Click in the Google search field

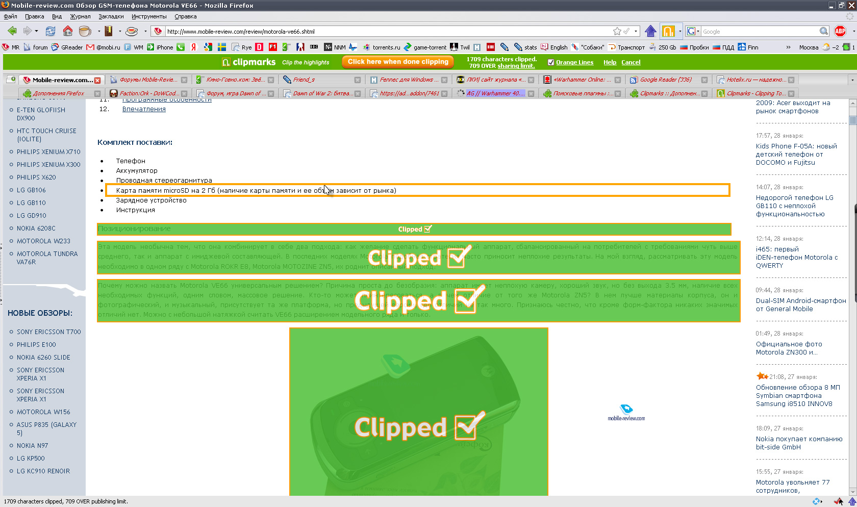tap(760, 31)
